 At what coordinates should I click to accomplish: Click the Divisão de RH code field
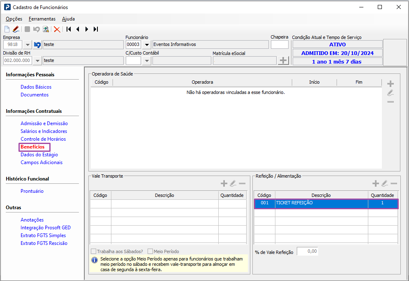pos(18,60)
